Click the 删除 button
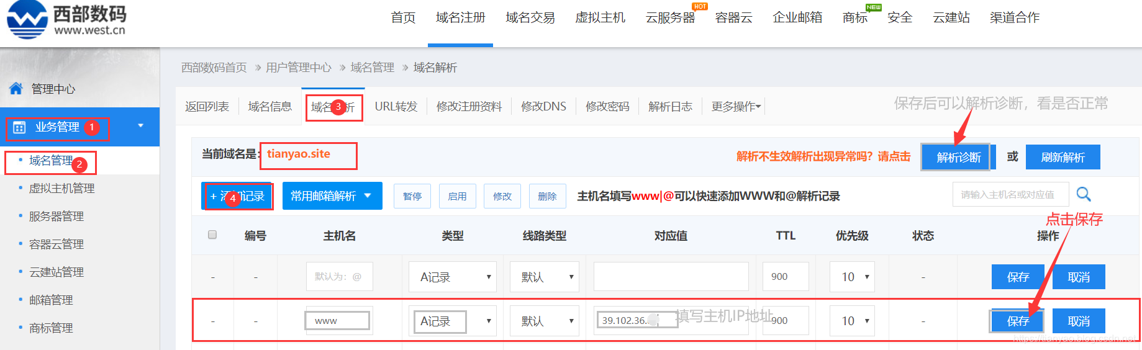Screen dimensions: 1142x350 tap(548, 196)
